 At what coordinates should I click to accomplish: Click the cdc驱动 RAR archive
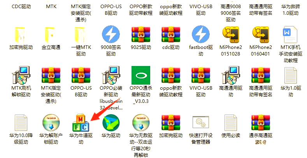(x=171, y=35)
